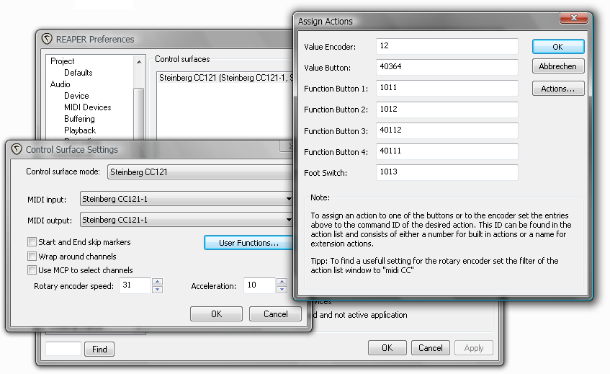Click OK in the Assign Actions dialog
Viewport: 610px width, 374px height.
point(558,47)
